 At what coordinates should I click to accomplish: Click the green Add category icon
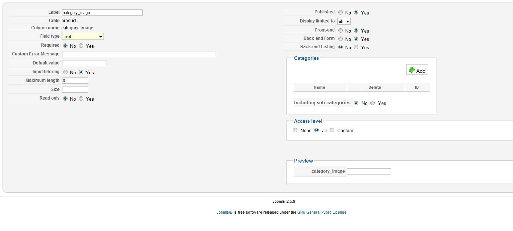point(412,70)
